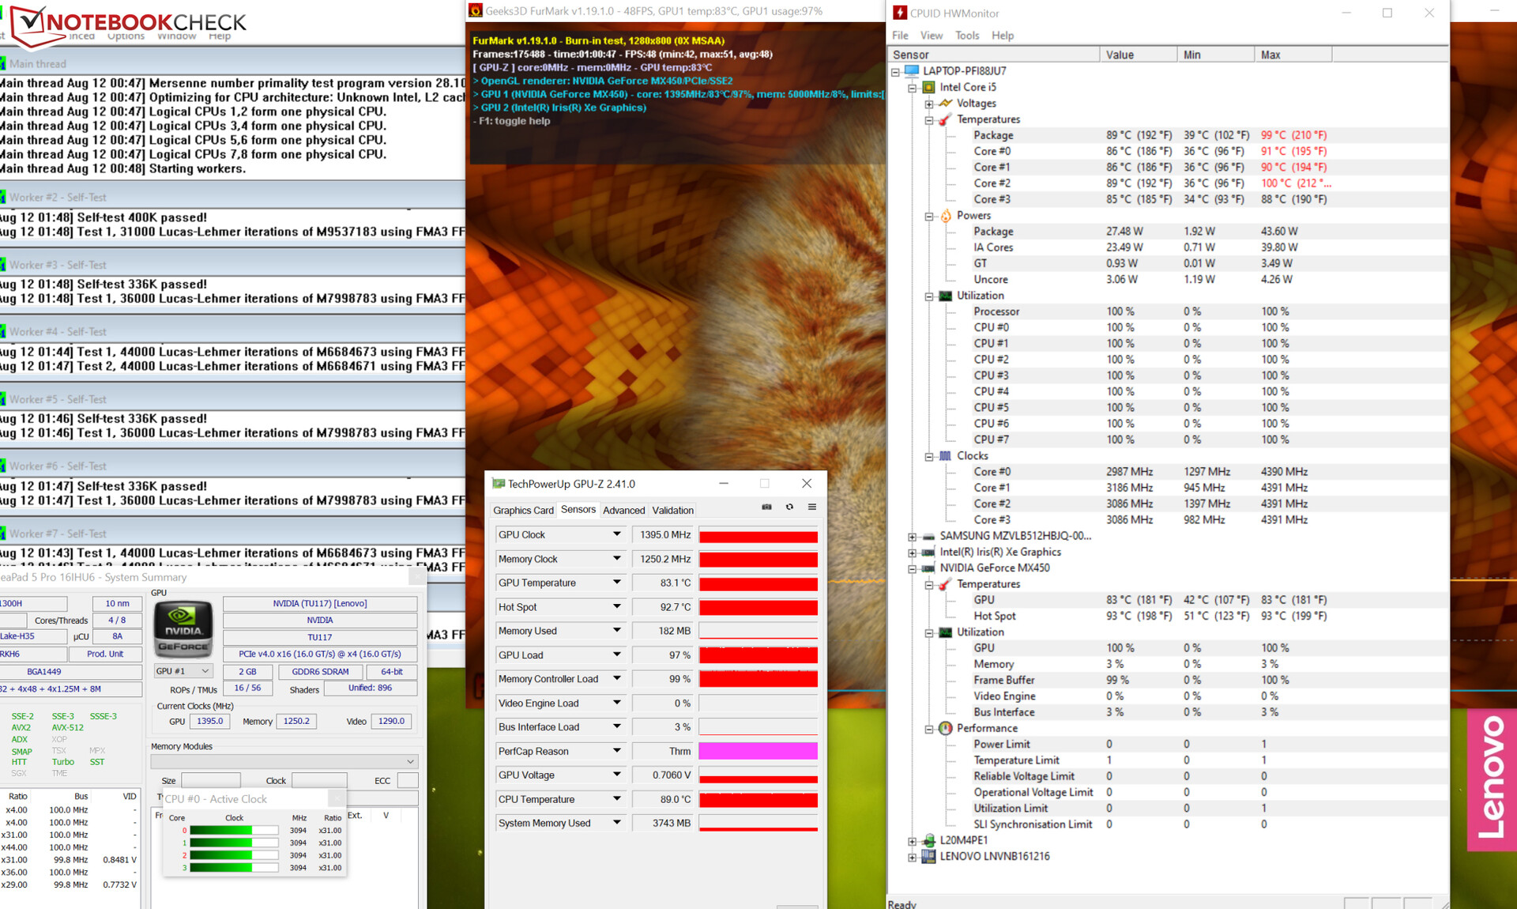Open the HWMonitor View menu
Screen dimensions: 1517x909
coord(932,36)
